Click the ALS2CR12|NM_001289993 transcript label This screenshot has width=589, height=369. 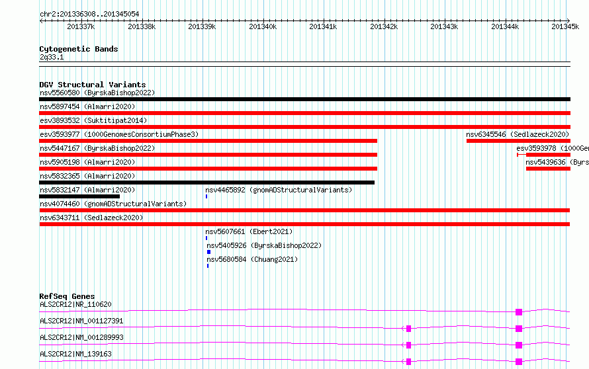tap(81, 337)
